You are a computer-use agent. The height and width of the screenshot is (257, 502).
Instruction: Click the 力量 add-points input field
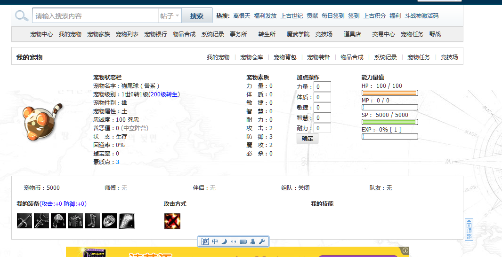[323, 87]
